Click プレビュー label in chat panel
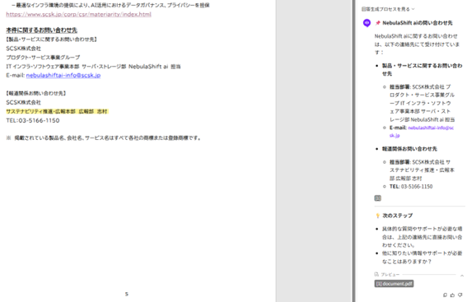 390,275
